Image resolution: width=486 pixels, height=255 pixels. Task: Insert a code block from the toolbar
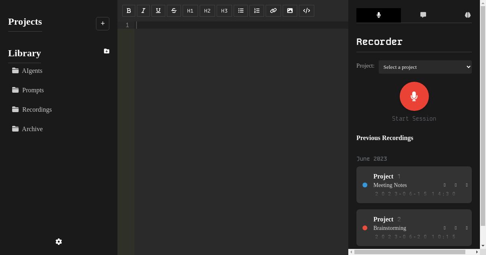tap(306, 11)
